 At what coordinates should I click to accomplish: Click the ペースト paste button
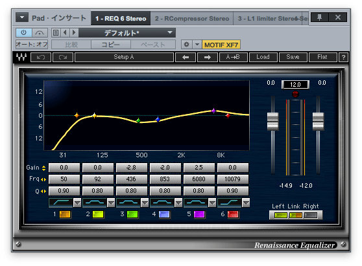153,45
